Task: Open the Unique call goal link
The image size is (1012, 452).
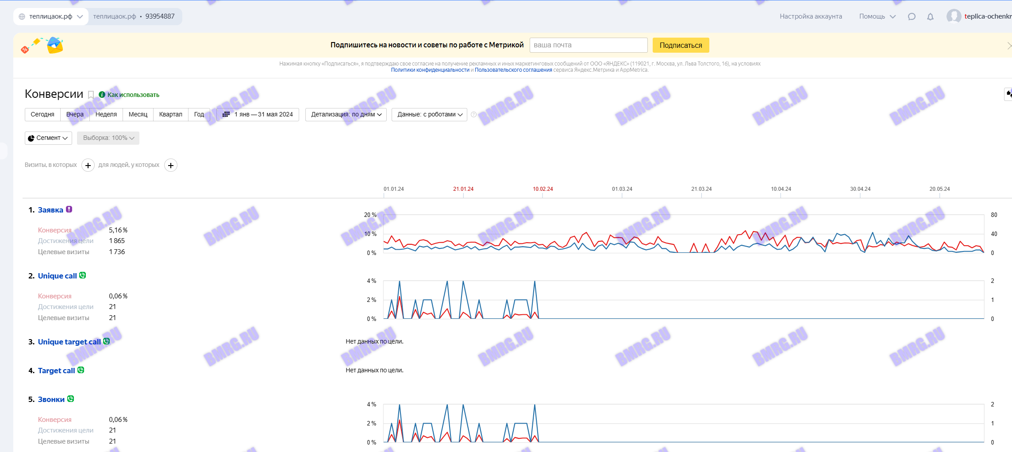Action: pos(58,276)
